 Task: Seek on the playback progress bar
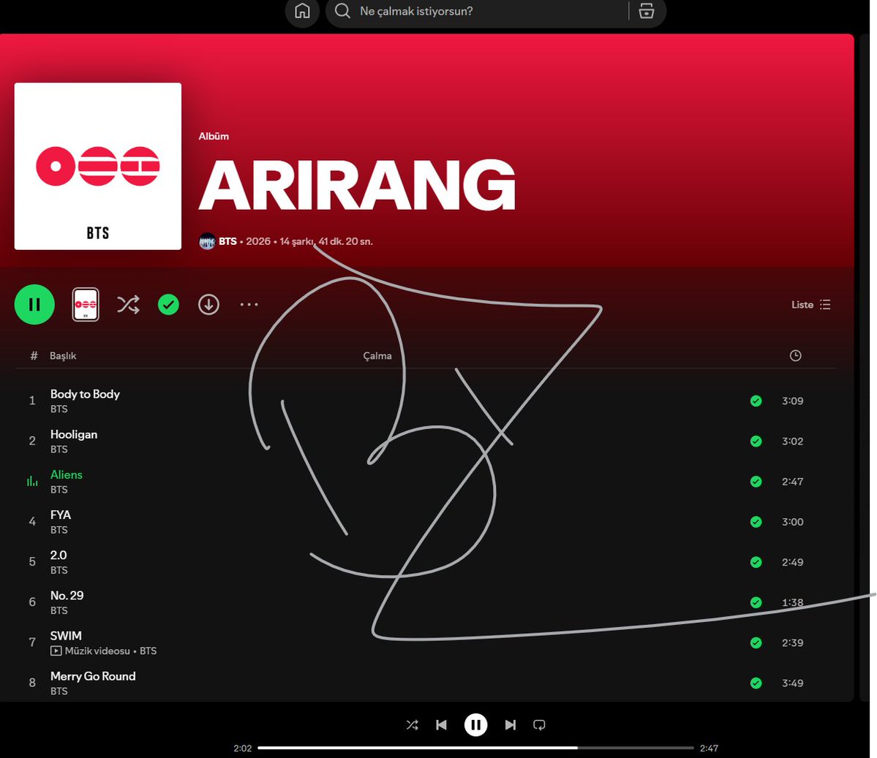tap(476, 748)
